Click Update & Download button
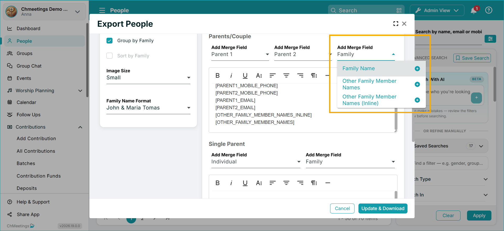This screenshot has width=504, height=231. click(x=383, y=208)
